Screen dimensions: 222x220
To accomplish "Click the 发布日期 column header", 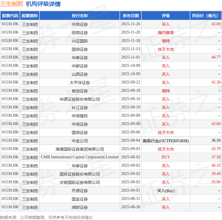I will pyautogui.click(x=131, y=16).
